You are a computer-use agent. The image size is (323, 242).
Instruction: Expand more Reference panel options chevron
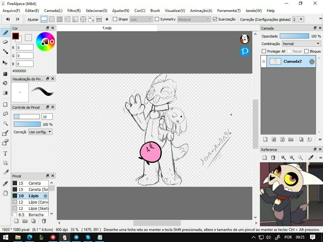(x=320, y=158)
